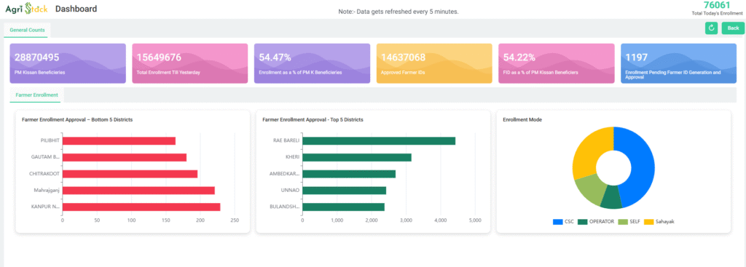Click the KHERI green bar
The image size is (746, 267).
pyautogui.click(x=357, y=157)
